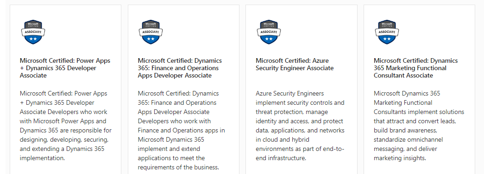The height and width of the screenshot is (174, 484).
Task: Click the two stars on the Finance and Operations badge
Action: tap(151, 39)
